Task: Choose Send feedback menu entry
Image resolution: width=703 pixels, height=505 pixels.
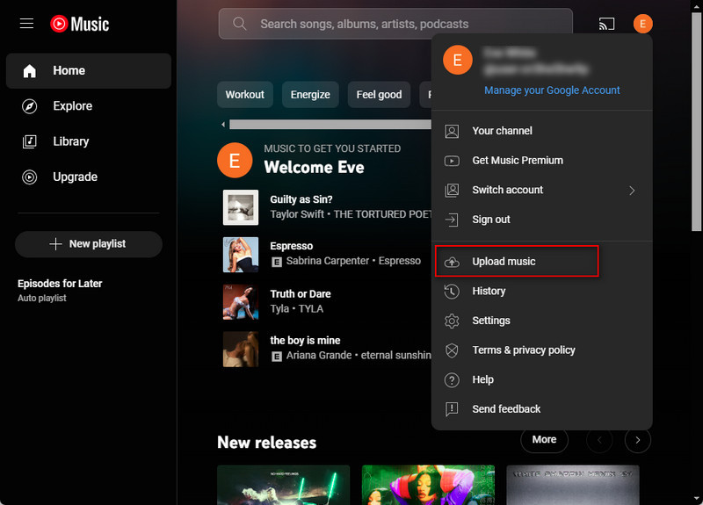Action: [x=541, y=409]
